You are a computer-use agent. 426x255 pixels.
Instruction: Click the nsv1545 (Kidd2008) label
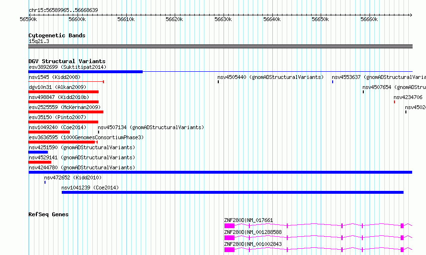[x=55, y=77]
